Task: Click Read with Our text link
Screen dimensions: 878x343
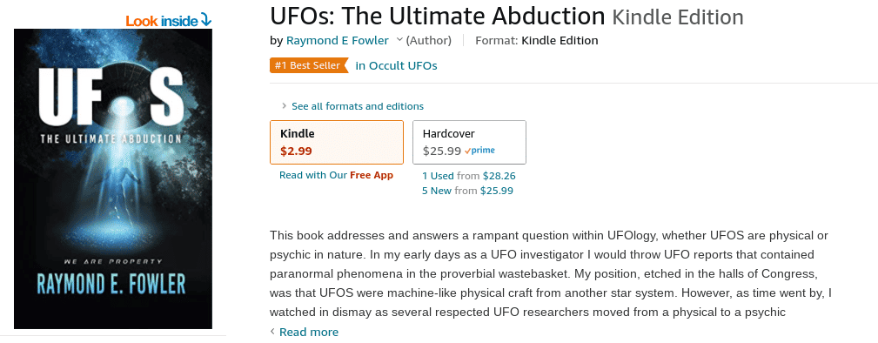Action: click(x=313, y=175)
